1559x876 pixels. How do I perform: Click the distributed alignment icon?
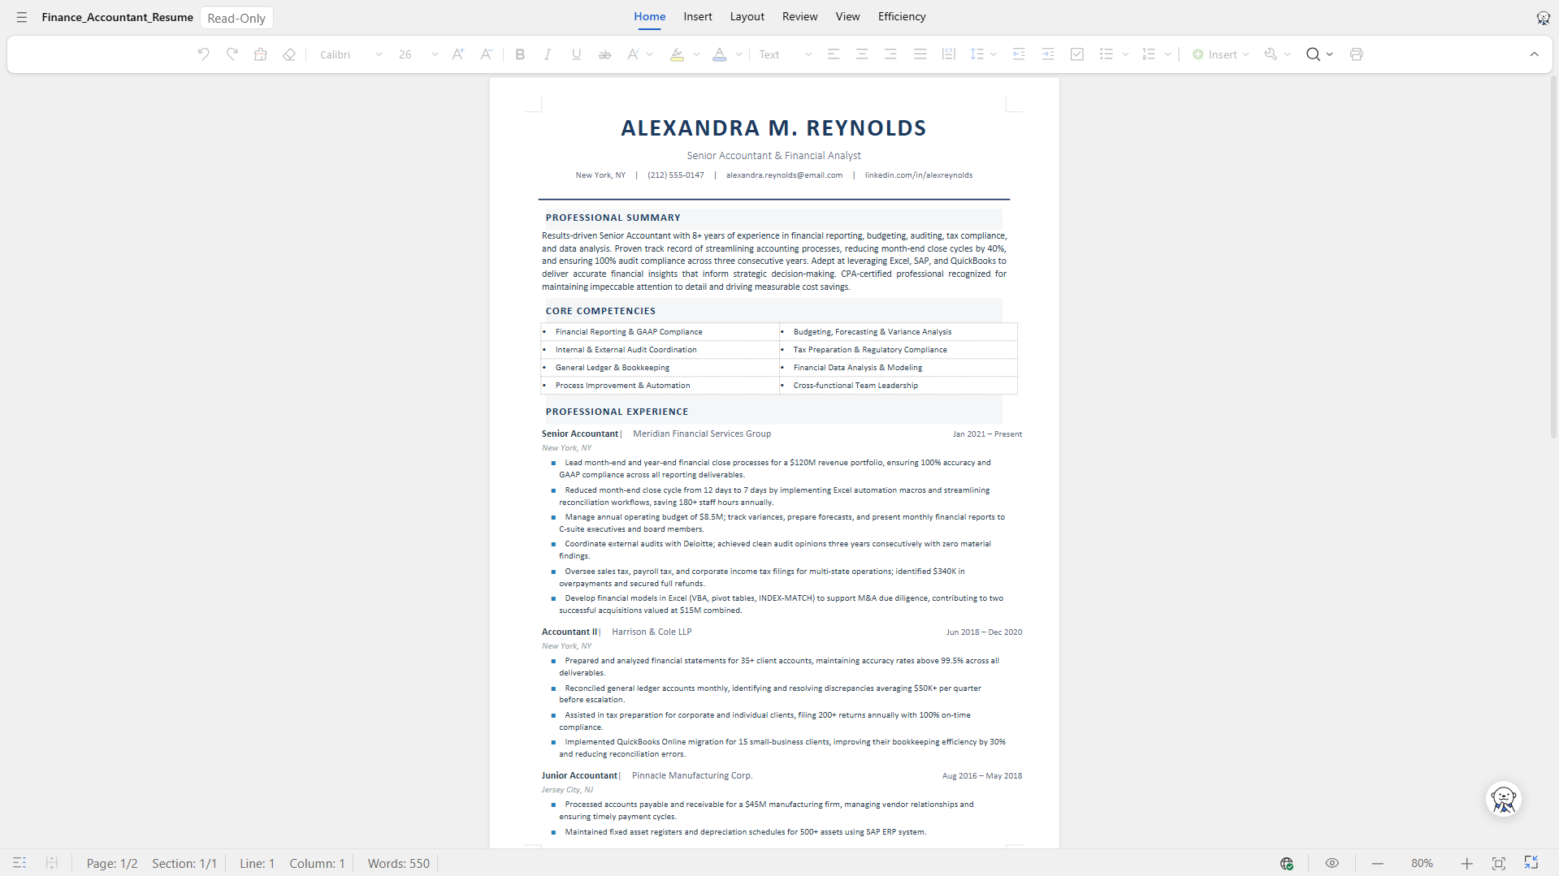point(948,54)
